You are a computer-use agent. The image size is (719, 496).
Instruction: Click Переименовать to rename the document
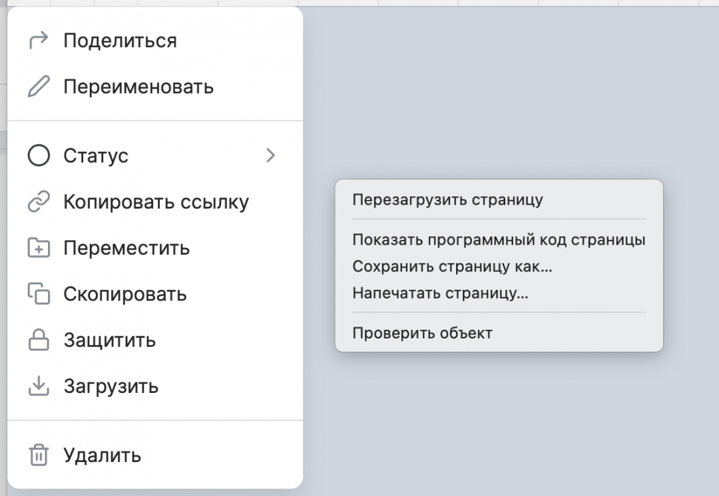[139, 86]
